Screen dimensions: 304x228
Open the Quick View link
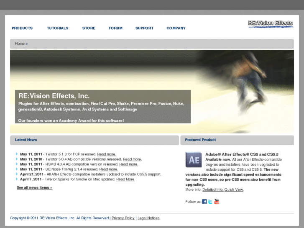tap(234, 190)
